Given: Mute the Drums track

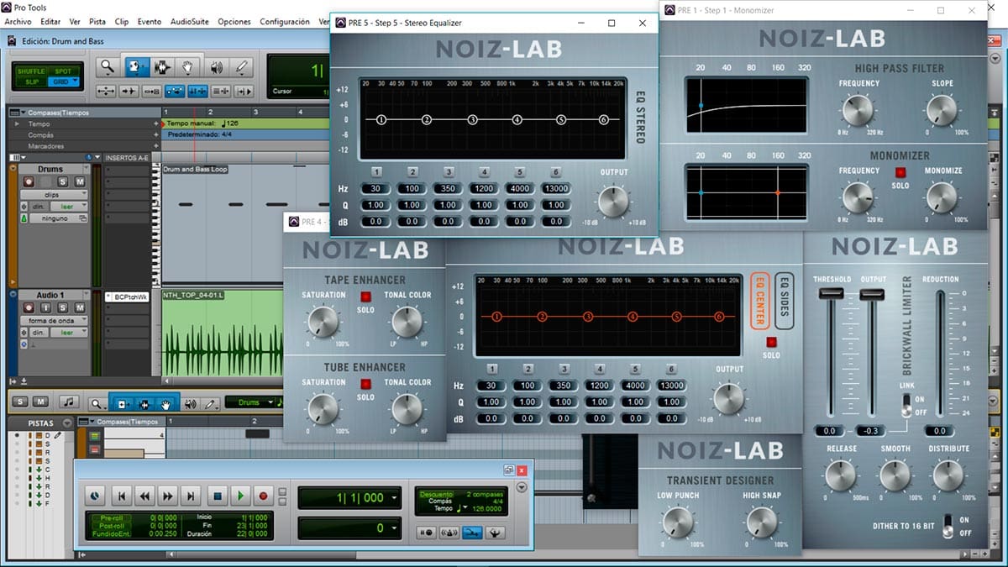Looking at the screenshot, I should (80, 181).
